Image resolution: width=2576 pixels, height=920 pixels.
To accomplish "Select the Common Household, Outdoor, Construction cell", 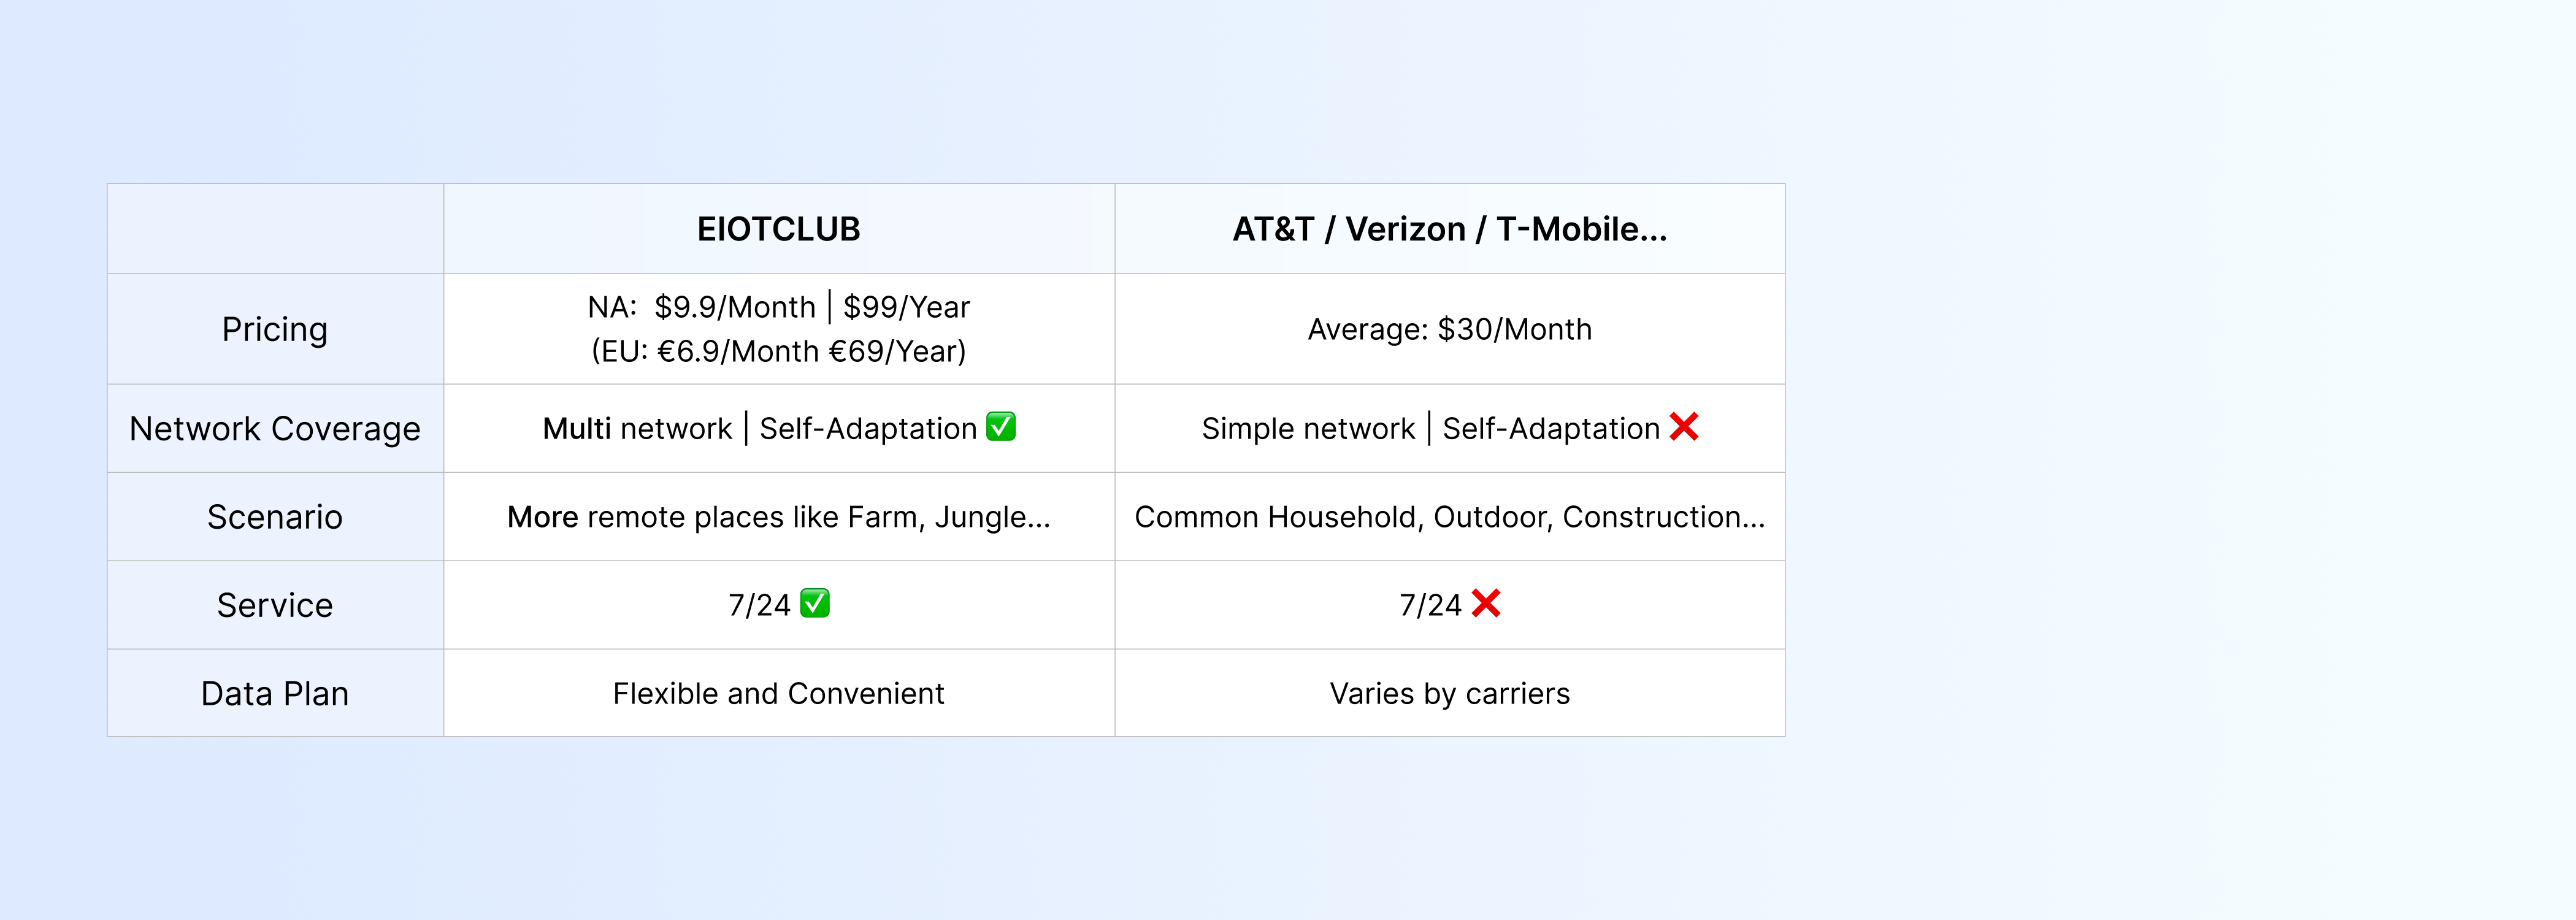I will tap(1449, 517).
